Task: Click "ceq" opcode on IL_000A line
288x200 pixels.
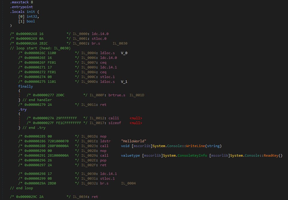Action: (x=103, y=72)
